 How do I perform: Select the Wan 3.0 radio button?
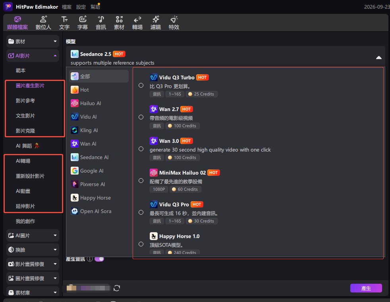tap(141, 149)
